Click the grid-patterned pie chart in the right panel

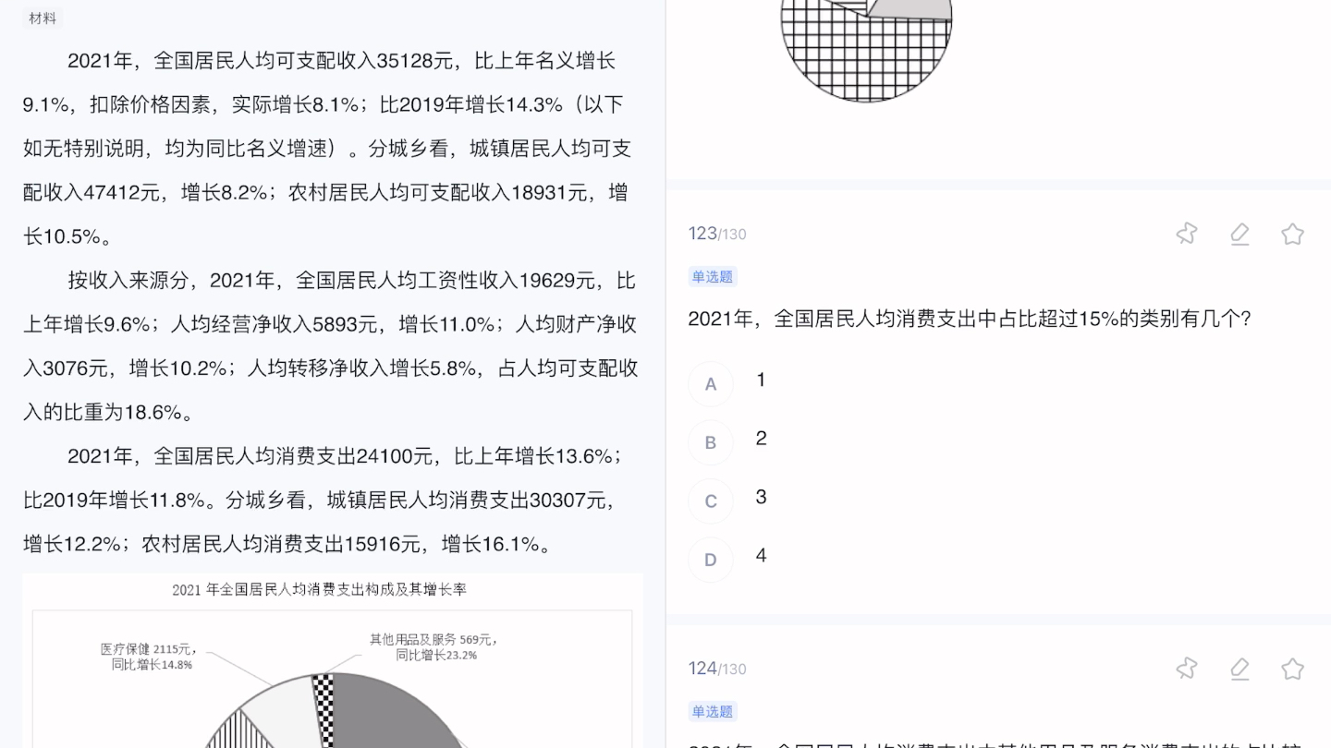coord(866,51)
